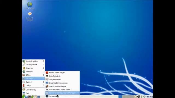Viewport: 175px width, 98px height.
Task: Expand the Development submenu
Action: point(33,65)
